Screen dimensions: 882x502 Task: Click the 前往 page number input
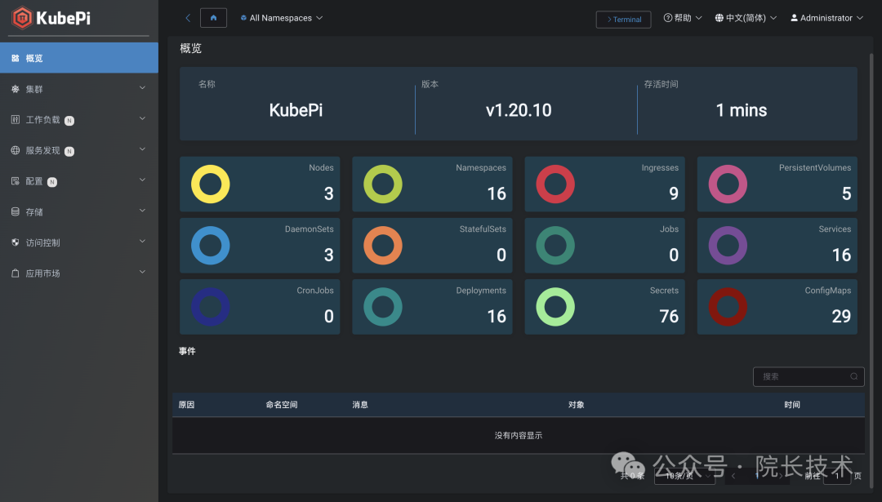click(837, 476)
